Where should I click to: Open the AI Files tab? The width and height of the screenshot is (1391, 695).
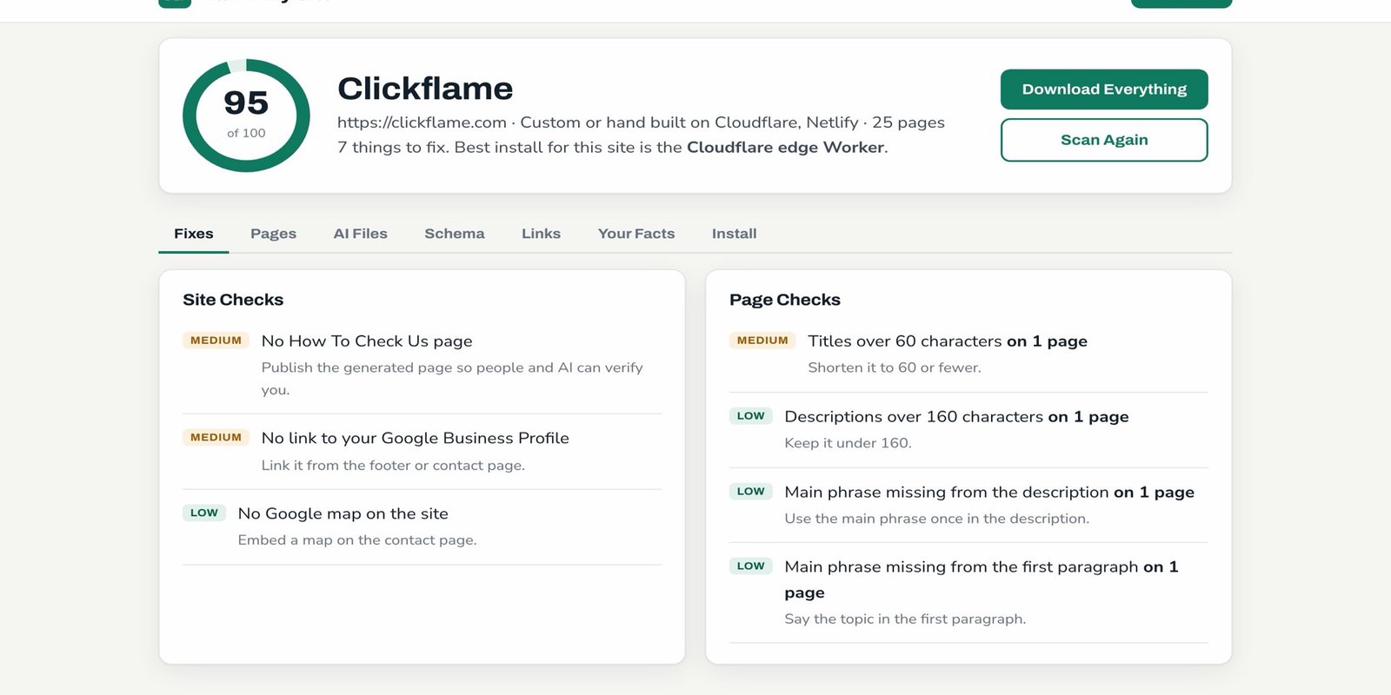click(x=360, y=234)
